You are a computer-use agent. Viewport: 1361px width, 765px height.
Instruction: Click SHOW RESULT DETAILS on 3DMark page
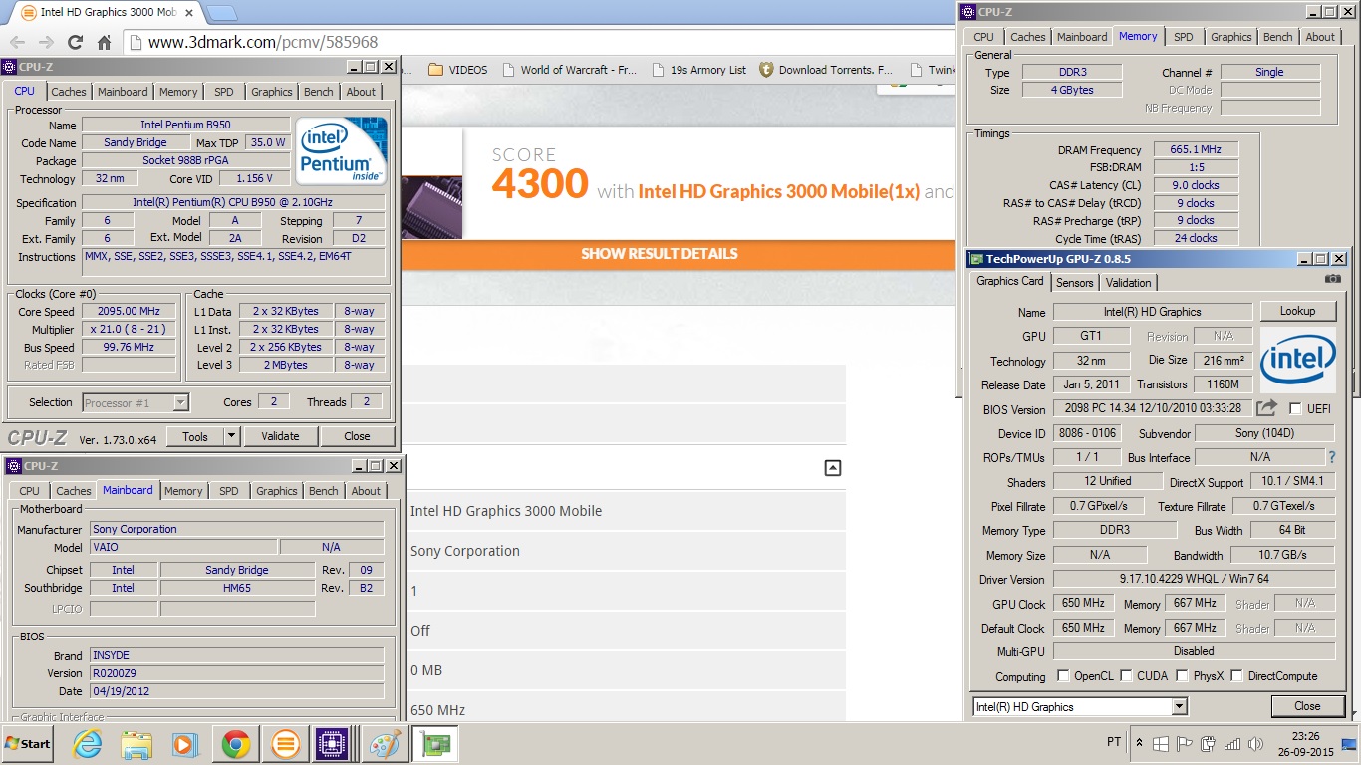[x=660, y=254]
